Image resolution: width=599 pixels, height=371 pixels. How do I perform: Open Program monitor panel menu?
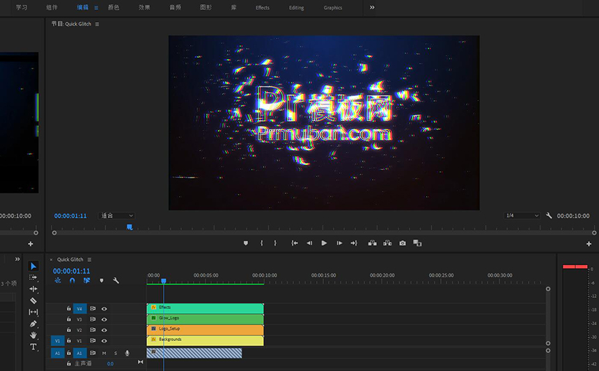[x=97, y=24]
